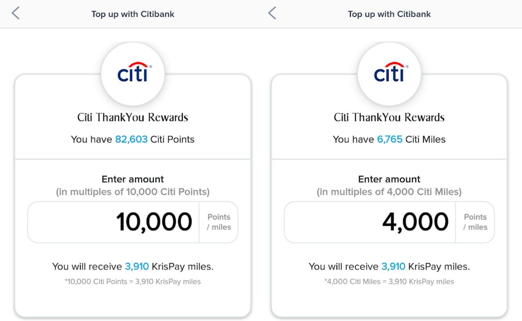The image size is (522, 321).
Task: Click the Points / miles label on right card
Action: pos(475,222)
